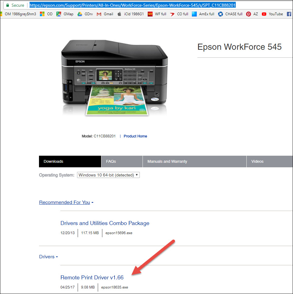This screenshot has width=293, height=294.
Task: Click the 12/20/13 date
Action: point(67,233)
